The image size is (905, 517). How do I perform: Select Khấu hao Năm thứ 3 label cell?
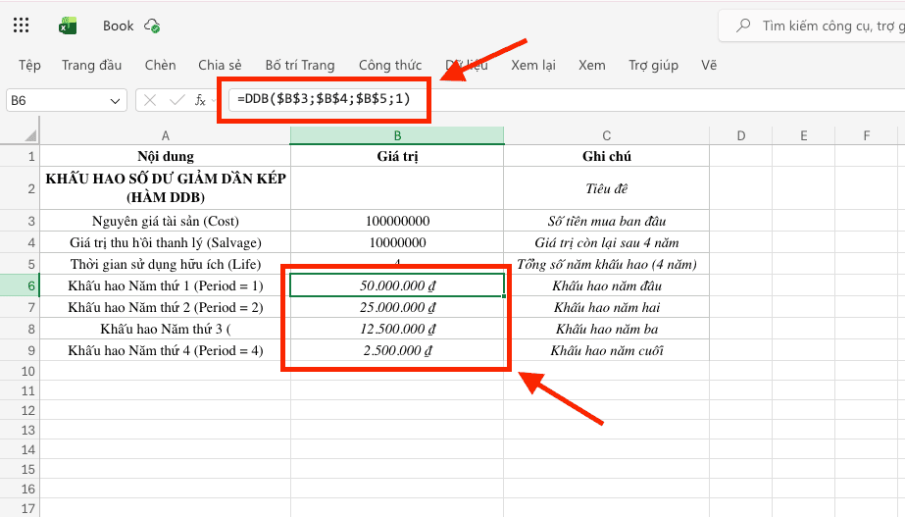click(165, 329)
